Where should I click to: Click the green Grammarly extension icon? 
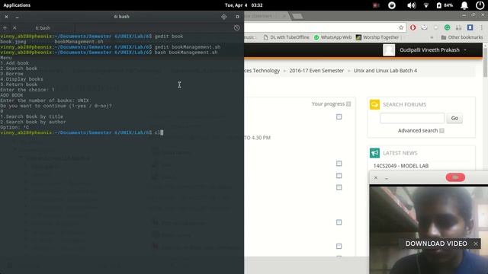pyautogui.click(x=448, y=27)
